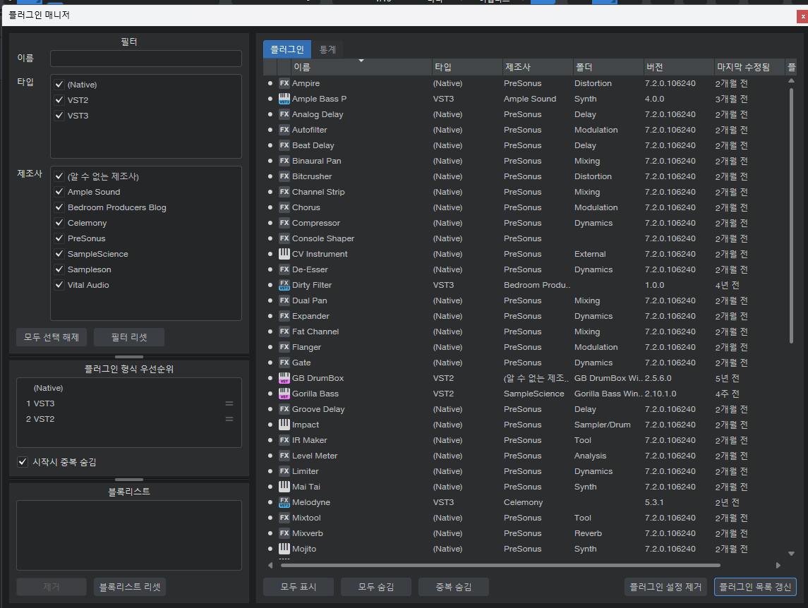Image resolution: width=808 pixels, height=608 pixels.
Task: Click the 블록리스트 리셋 button
Action: (130, 587)
